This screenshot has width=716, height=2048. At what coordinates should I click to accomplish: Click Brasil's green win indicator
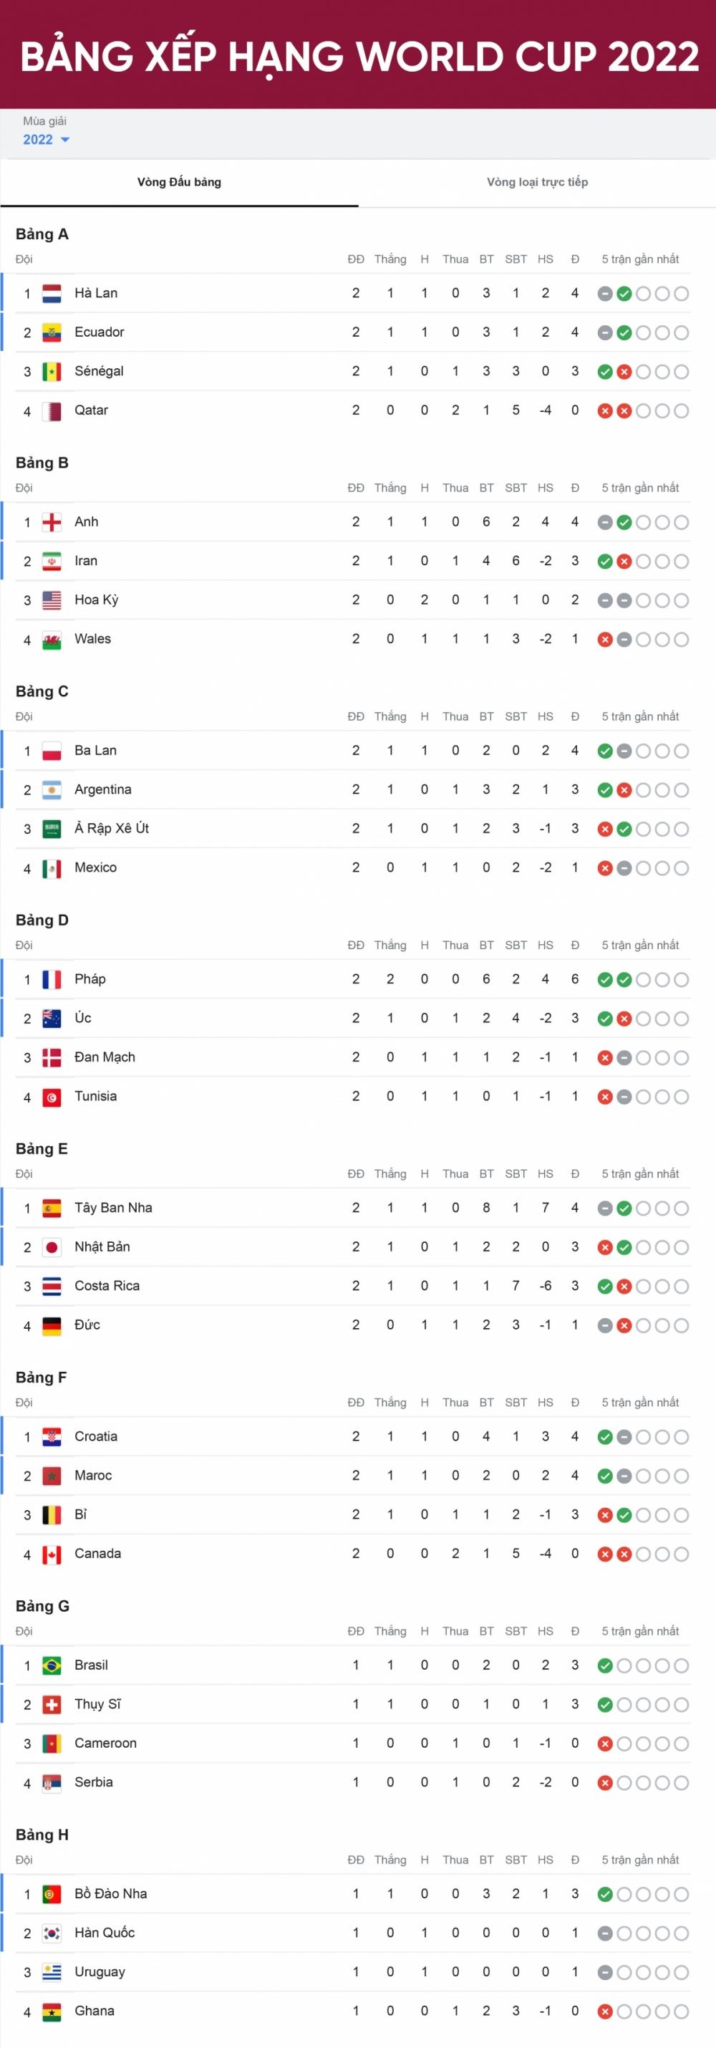pos(605,1665)
